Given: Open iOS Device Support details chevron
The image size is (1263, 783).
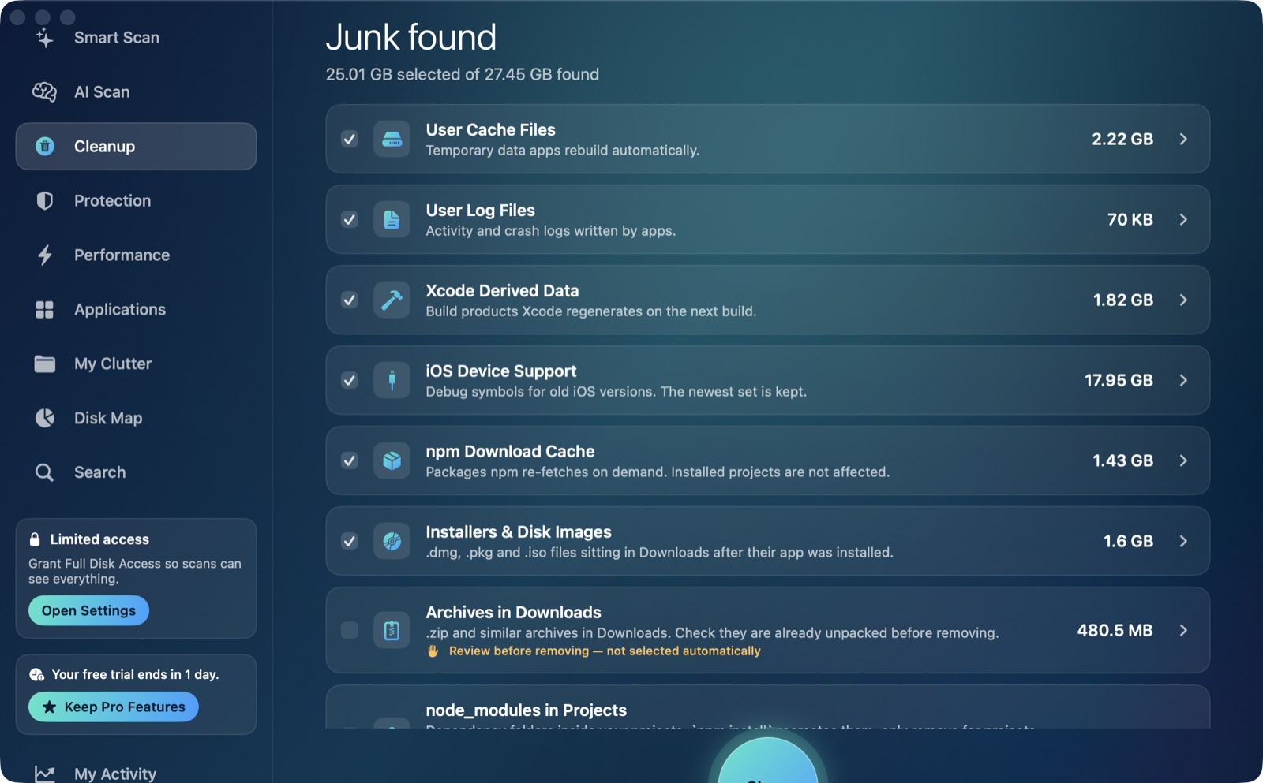Looking at the screenshot, I should pyautogui.click(x=1183, y=381).
